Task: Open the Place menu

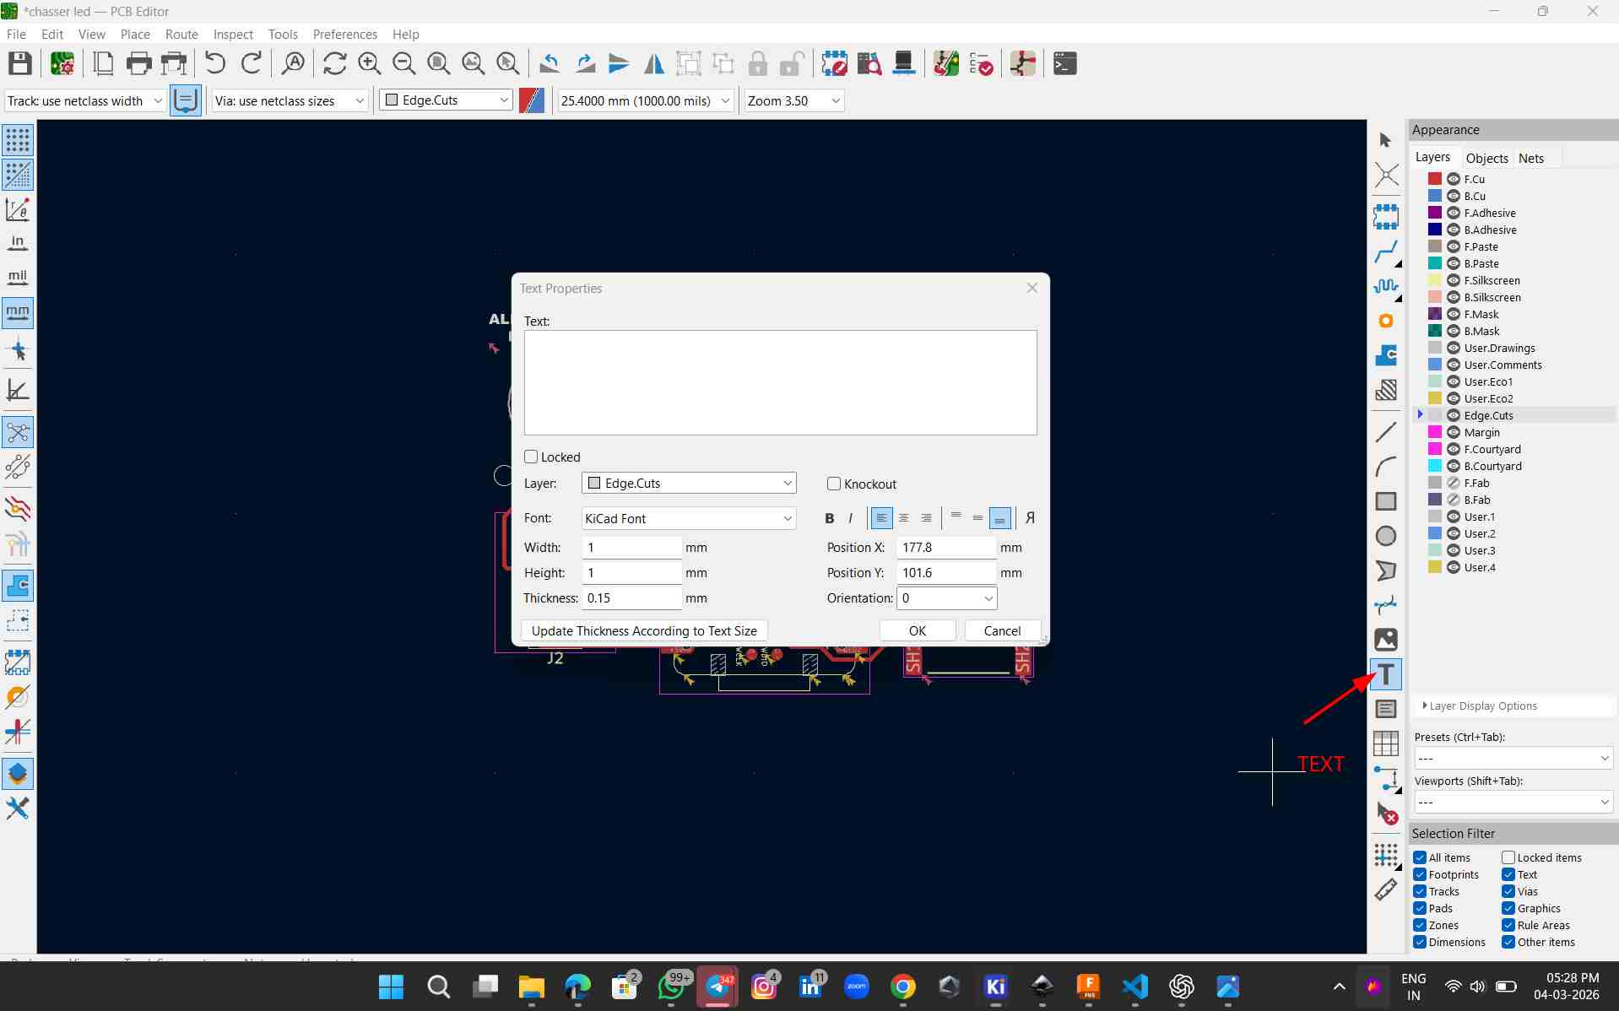Action: point(135,35)
